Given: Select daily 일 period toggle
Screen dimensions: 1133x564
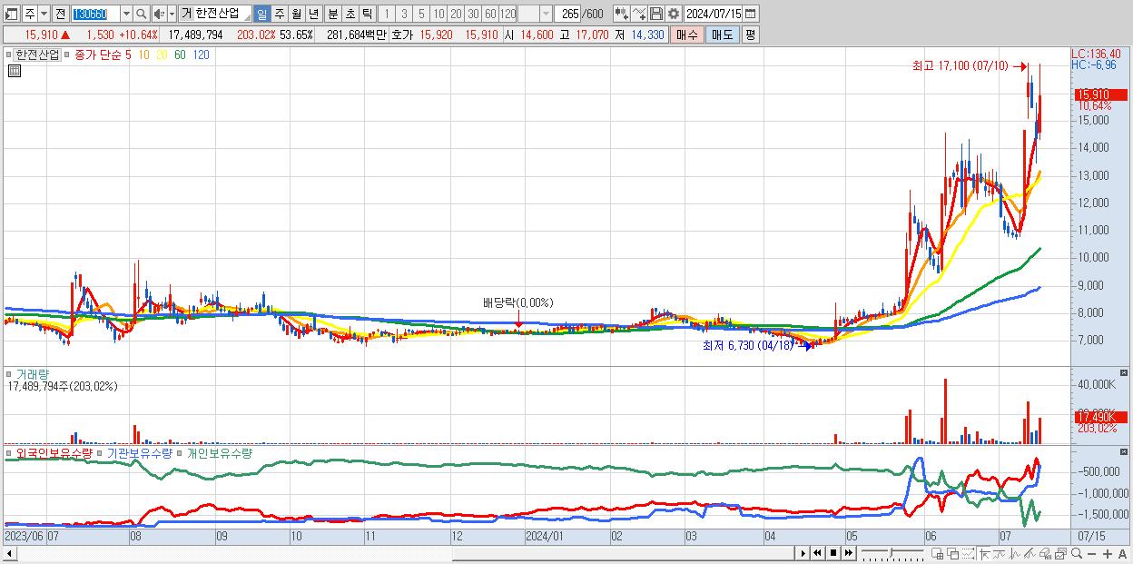Looking at the screenshot, I should coord(261,14).
